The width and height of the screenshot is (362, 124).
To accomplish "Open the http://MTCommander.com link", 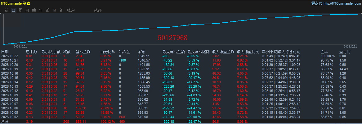I will 342,3.
